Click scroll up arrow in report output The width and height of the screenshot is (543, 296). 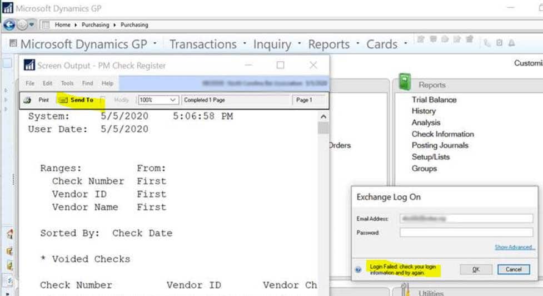(x=323, y=116)
